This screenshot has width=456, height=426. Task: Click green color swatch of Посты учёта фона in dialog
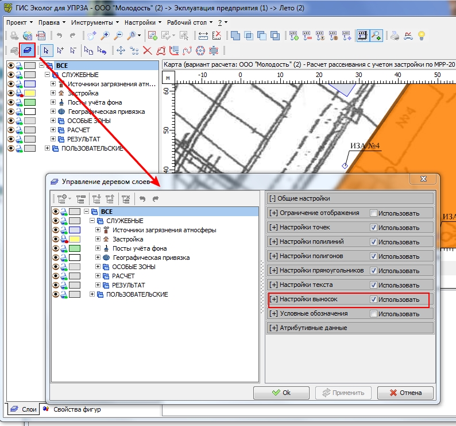pyautogui.click(x=75, y=248)
